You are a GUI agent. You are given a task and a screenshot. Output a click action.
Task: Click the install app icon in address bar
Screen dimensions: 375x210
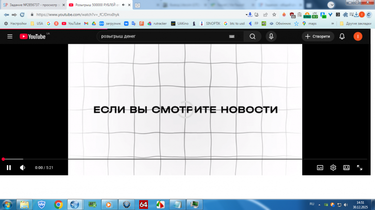click(257, 15)
